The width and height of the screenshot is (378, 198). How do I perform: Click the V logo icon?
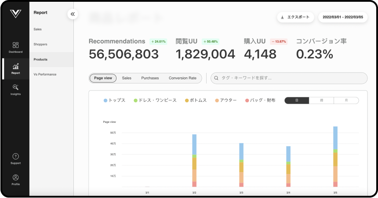pos(16,14)
